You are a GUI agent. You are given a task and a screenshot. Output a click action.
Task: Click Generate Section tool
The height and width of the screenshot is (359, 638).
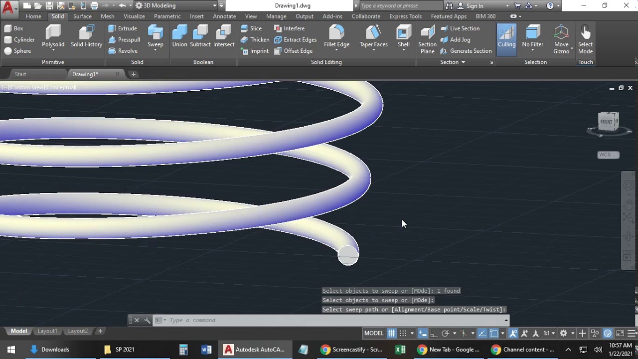(x=466, y=51)
